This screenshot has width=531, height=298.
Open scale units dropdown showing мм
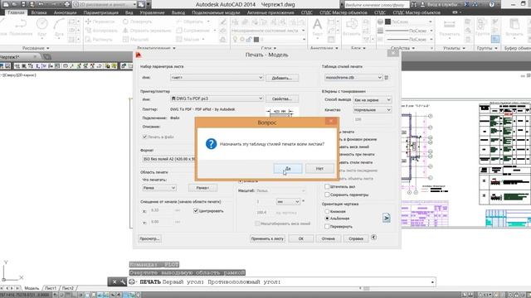pos(288,202)
